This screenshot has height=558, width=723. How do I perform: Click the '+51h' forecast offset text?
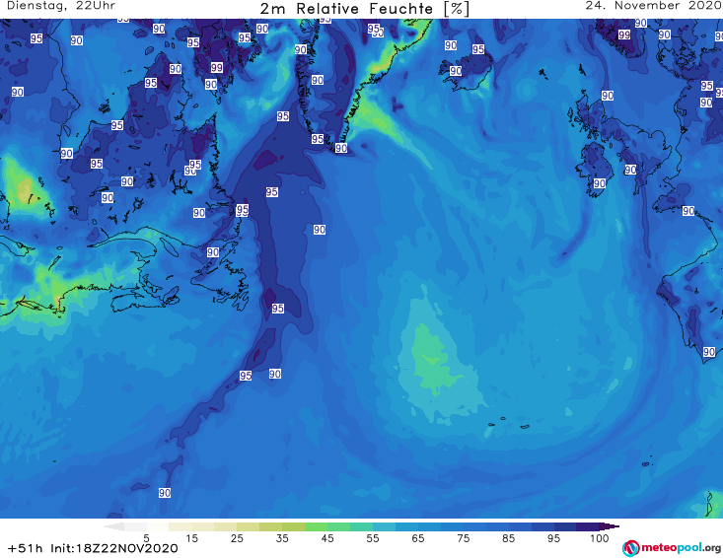[25, 548]
